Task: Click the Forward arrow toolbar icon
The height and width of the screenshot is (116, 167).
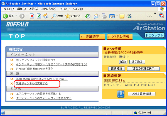Action: (22, 16)
